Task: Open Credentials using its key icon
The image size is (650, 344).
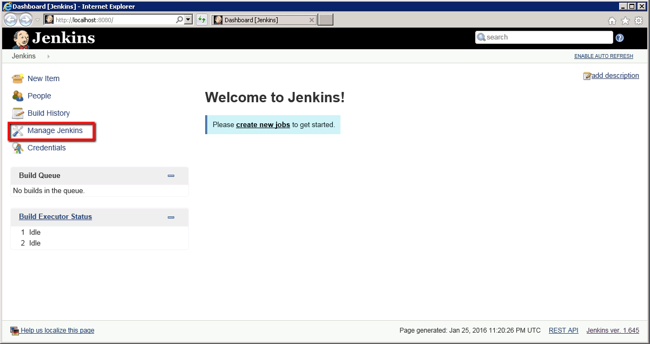Action: [17, 148]
